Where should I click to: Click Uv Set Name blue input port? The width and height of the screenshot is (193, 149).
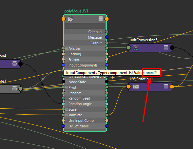(63, 126)
